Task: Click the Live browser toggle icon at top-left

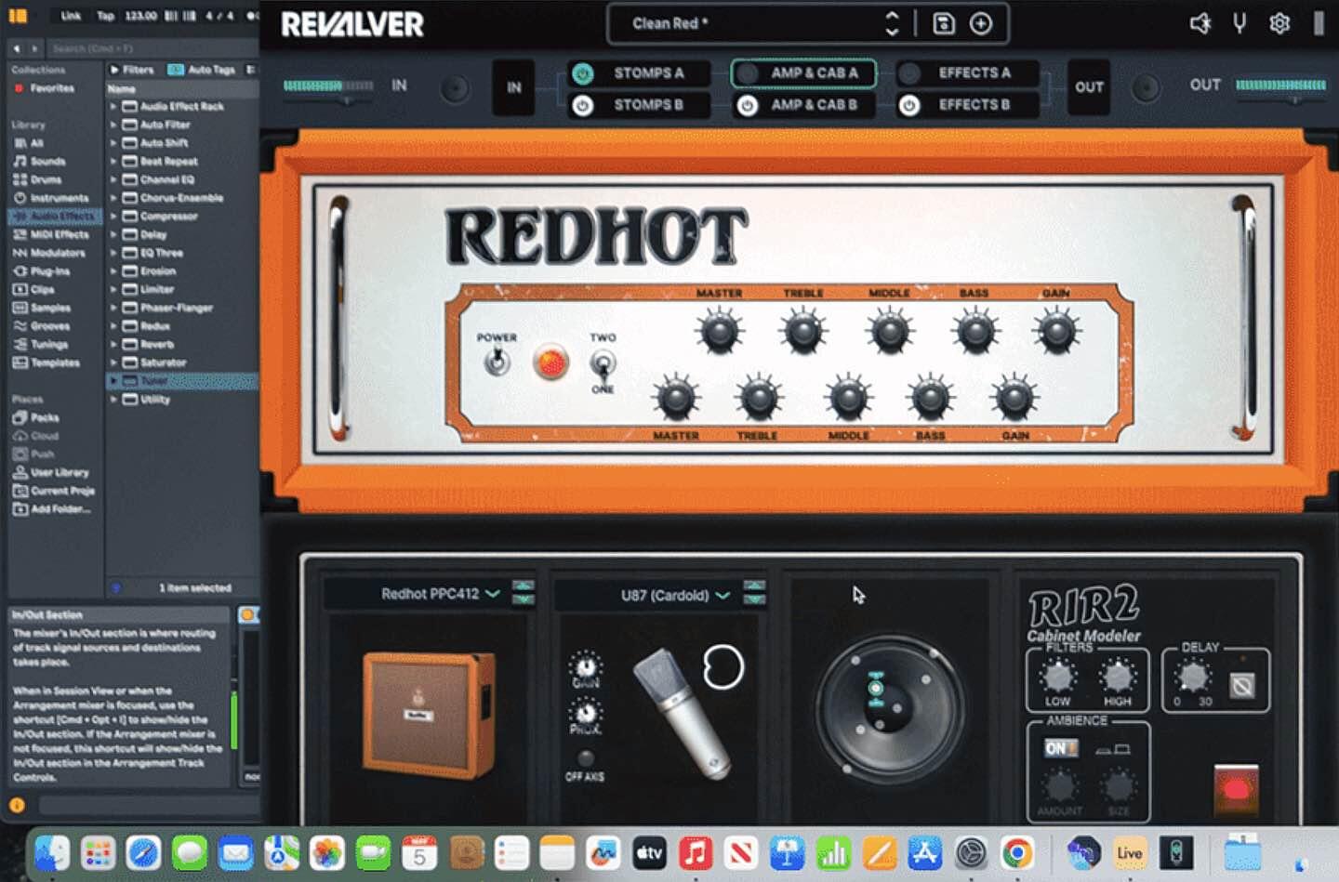Action: pos(17,16)
